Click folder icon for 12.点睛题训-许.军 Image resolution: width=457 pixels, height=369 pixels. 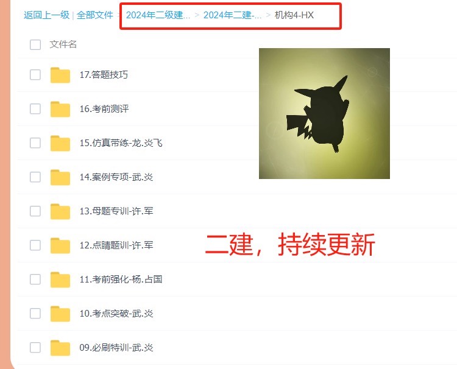coord(60,245)
